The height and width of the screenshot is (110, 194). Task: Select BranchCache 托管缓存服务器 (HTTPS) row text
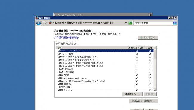coord(81,63)
